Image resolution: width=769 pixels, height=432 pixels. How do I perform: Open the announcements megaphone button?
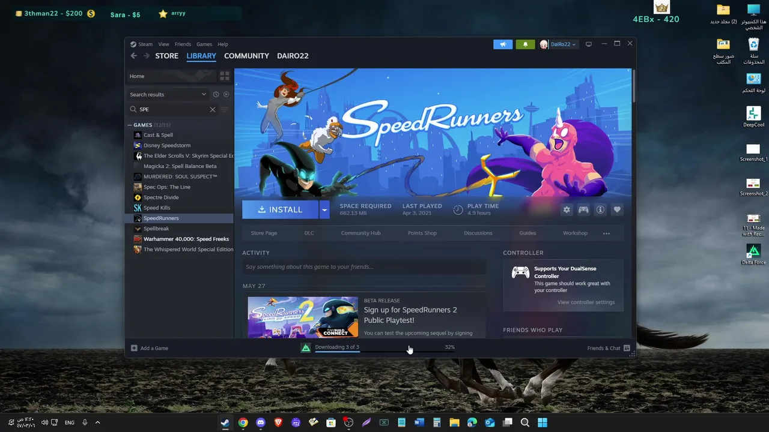pos(503,44)
